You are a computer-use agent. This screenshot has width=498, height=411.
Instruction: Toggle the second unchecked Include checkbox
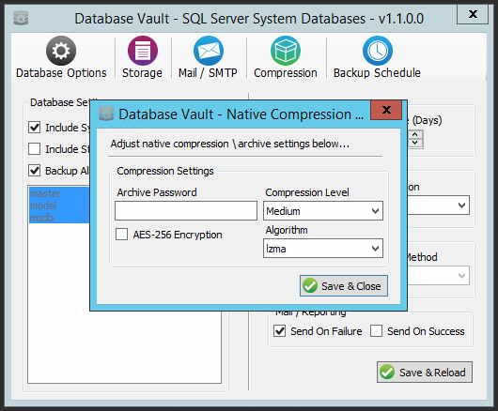35,149
